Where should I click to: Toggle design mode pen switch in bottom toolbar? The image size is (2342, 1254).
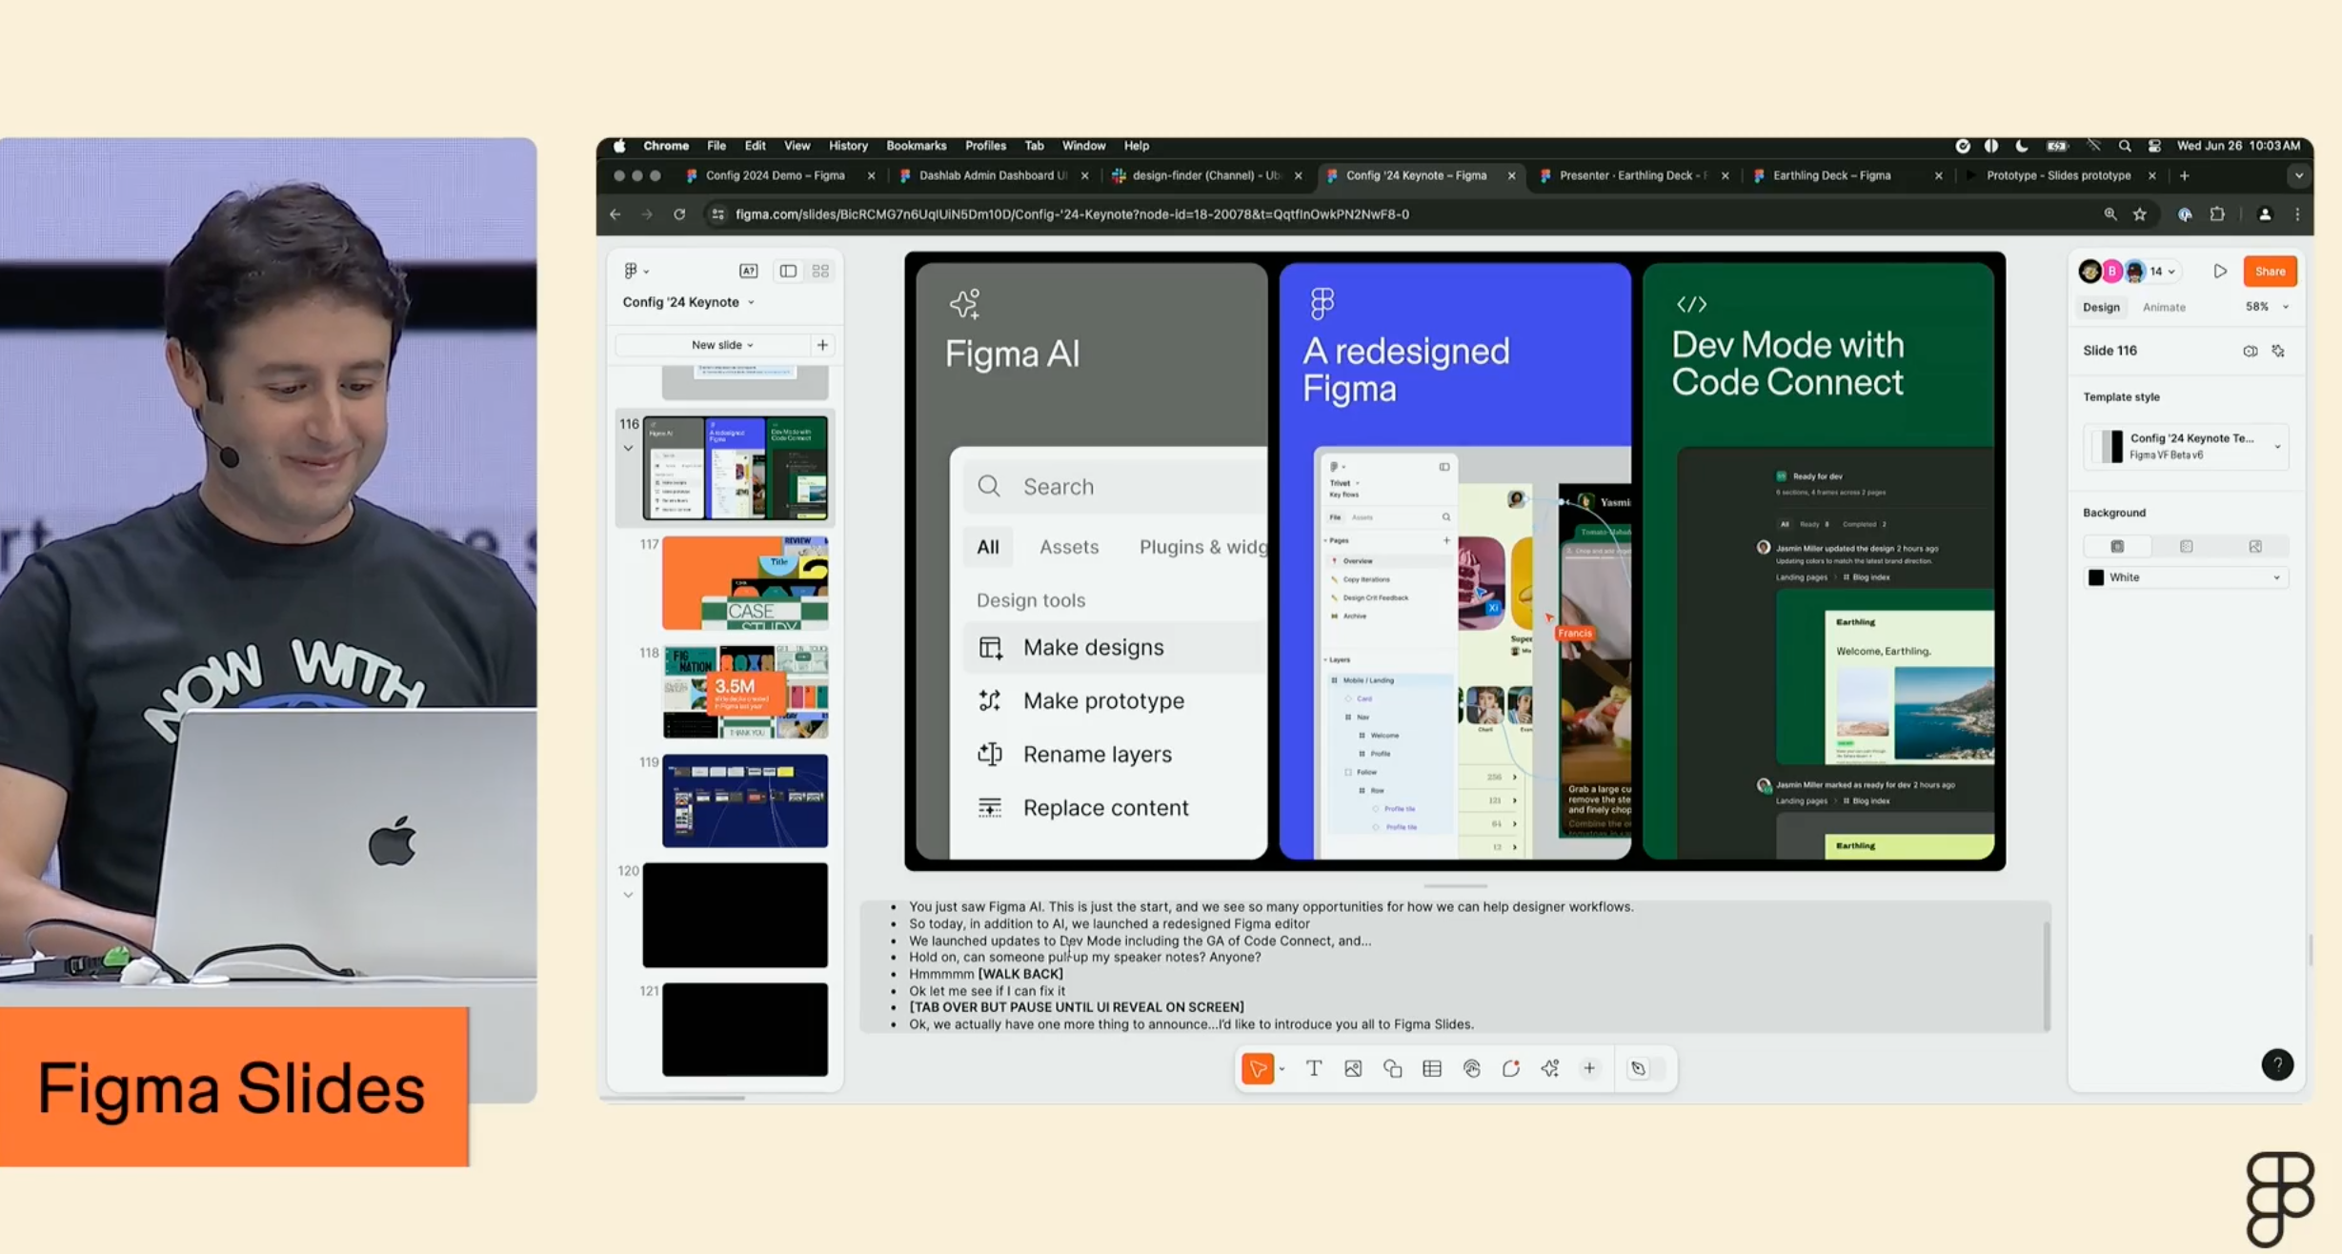pyautogui.click(x=1645, y=1068)
